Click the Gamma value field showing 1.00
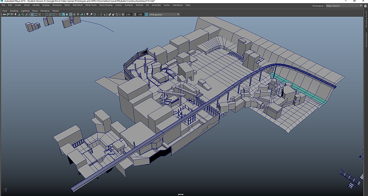 click(140, 14)
